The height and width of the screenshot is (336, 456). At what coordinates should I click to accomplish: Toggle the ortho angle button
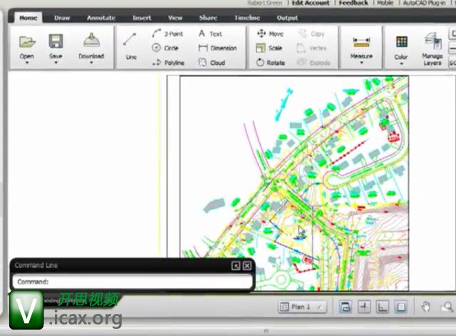pos(383,307)
